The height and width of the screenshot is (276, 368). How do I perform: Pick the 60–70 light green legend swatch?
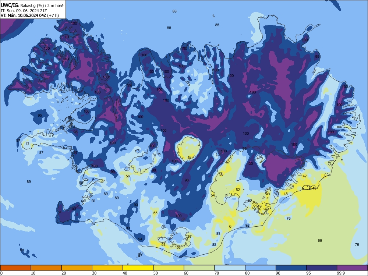tap(199, 268)
